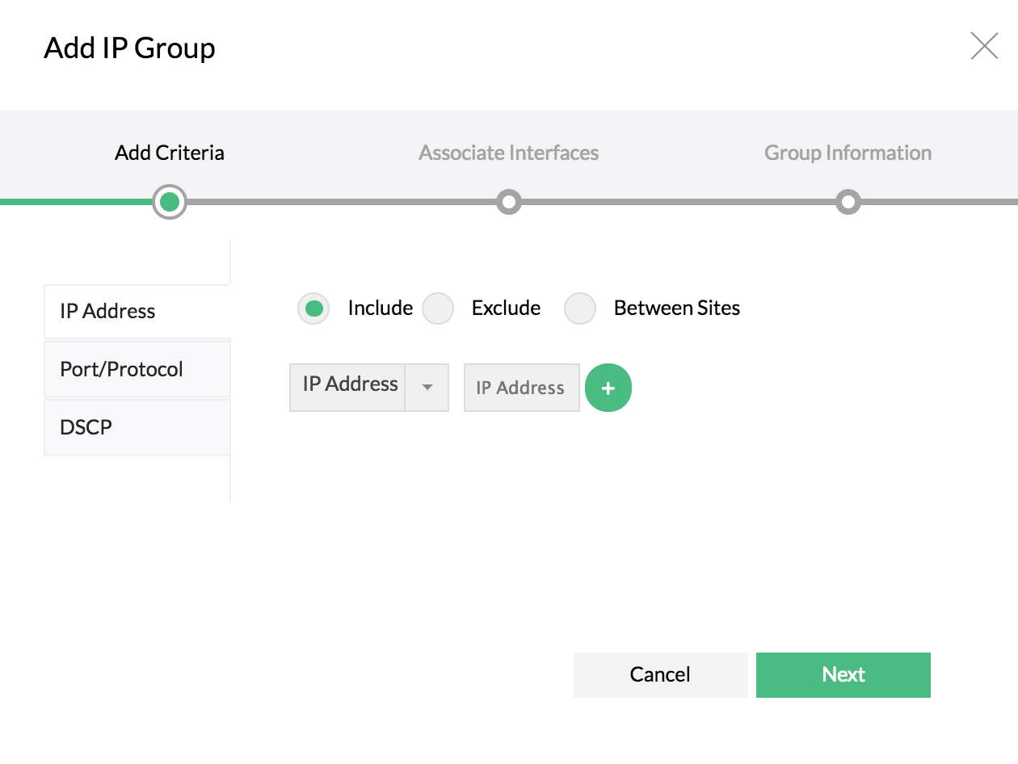Focus the IP Address text input field
The image size is (1018, 764).
(x=521, y=388)
